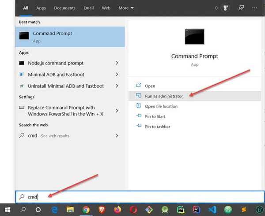Click the taskbar search magnifier icon
Viewport: 265px width, 216px height.
[x=23, y=209]
